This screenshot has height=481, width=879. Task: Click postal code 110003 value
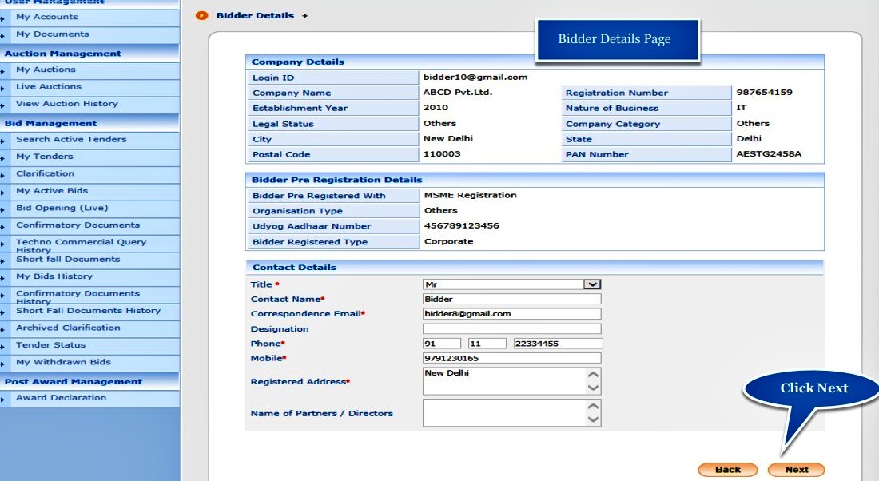tap(442, 153)
